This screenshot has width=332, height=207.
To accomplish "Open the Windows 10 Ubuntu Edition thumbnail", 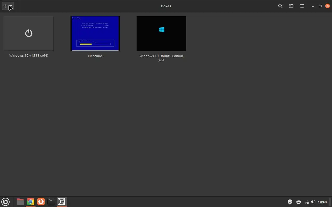I will [161, 34].
